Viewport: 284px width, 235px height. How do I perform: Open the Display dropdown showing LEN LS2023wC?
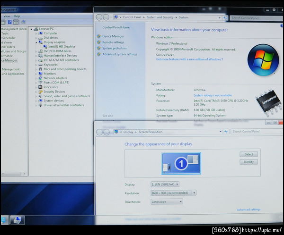[165, 184]
